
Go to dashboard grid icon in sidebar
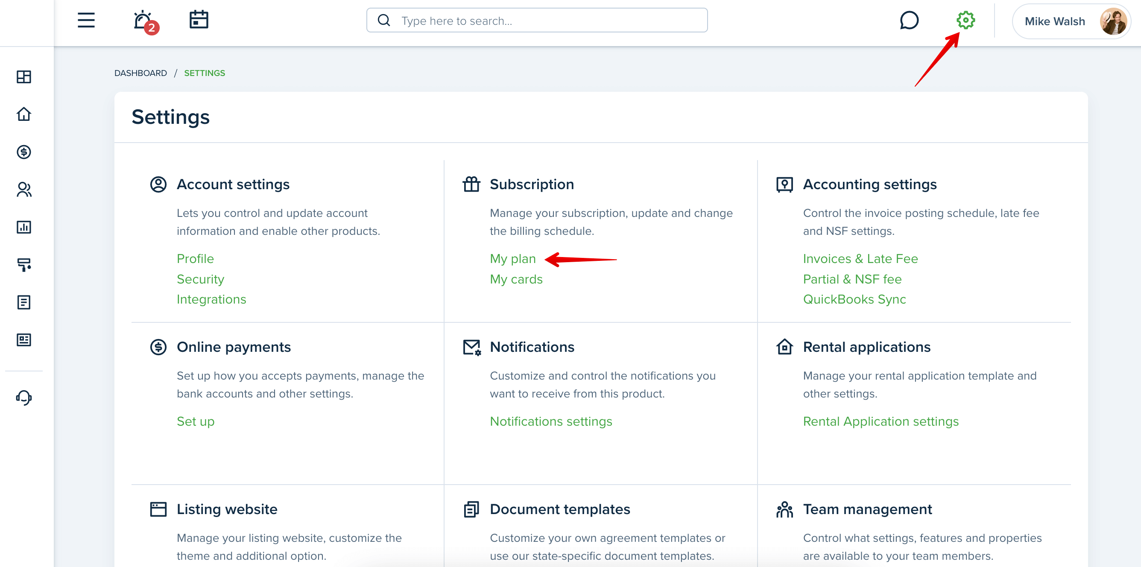click(x=24, y=77)
